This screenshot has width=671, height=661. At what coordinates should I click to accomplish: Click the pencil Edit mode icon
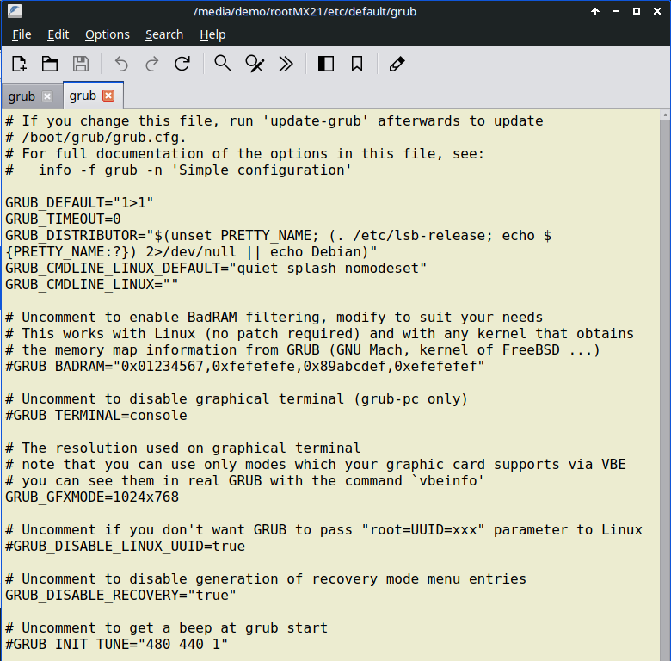[397, 65]
